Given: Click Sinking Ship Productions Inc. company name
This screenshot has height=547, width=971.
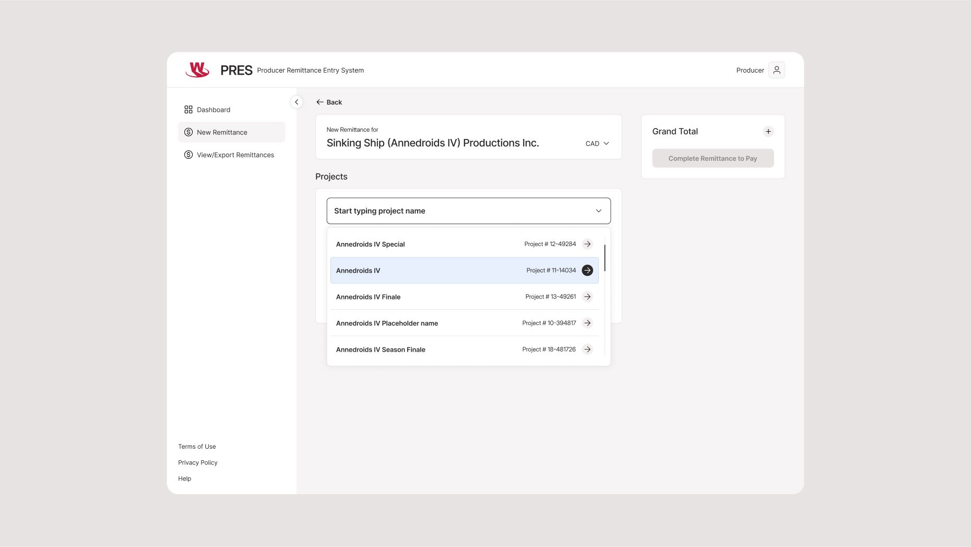Looking at the screenshot, I should 433,143.
